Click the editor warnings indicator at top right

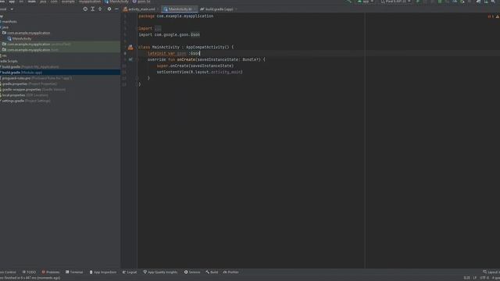[x=493, y=16]
